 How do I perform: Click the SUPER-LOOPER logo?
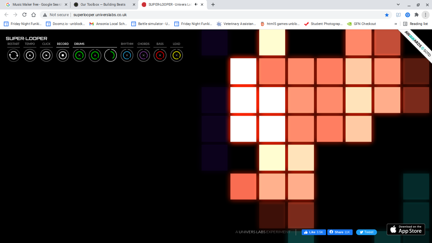tap(27, 39)
